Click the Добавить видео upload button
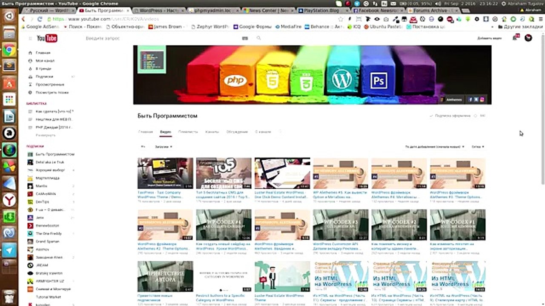The height and width of the screenshot is (306, 545). pyautogui.click(x=489, y=38)
